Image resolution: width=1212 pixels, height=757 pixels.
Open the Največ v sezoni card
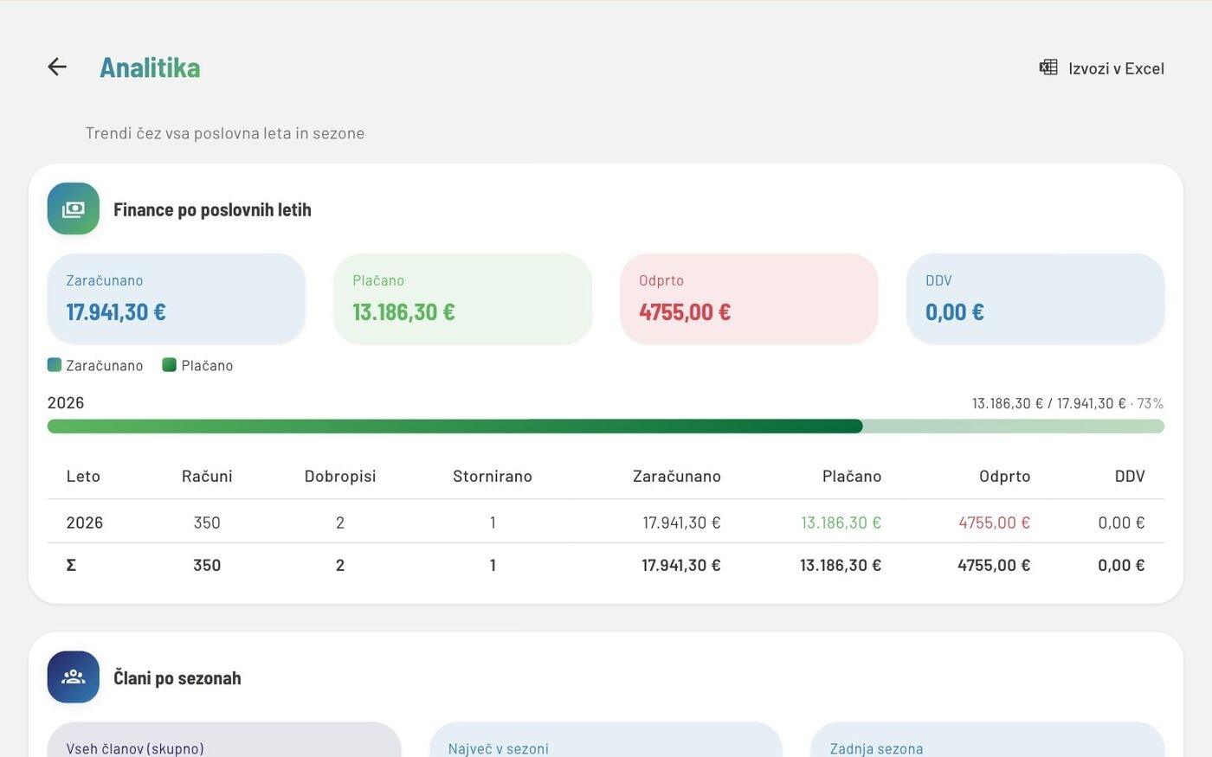[x=606, y=740]
